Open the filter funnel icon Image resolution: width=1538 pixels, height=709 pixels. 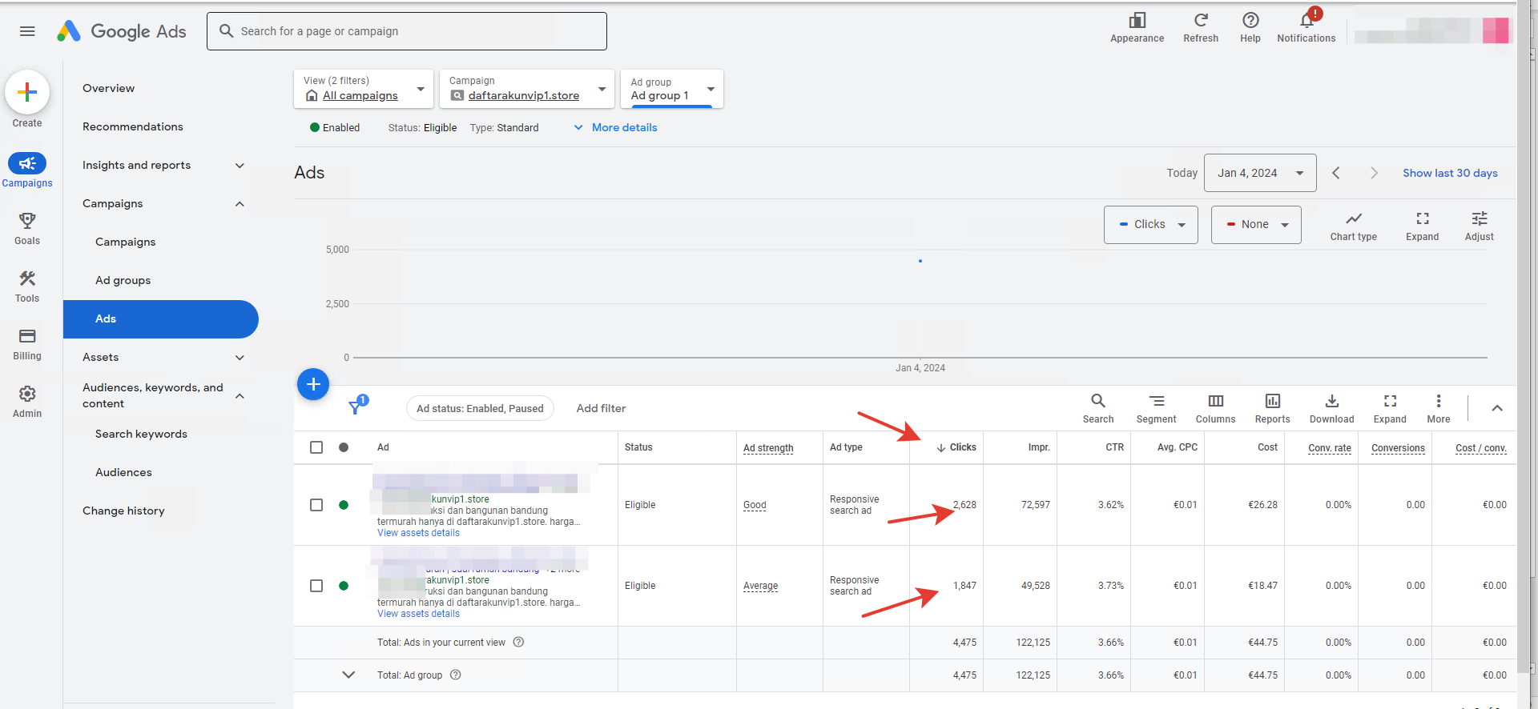tap(356, 407)
